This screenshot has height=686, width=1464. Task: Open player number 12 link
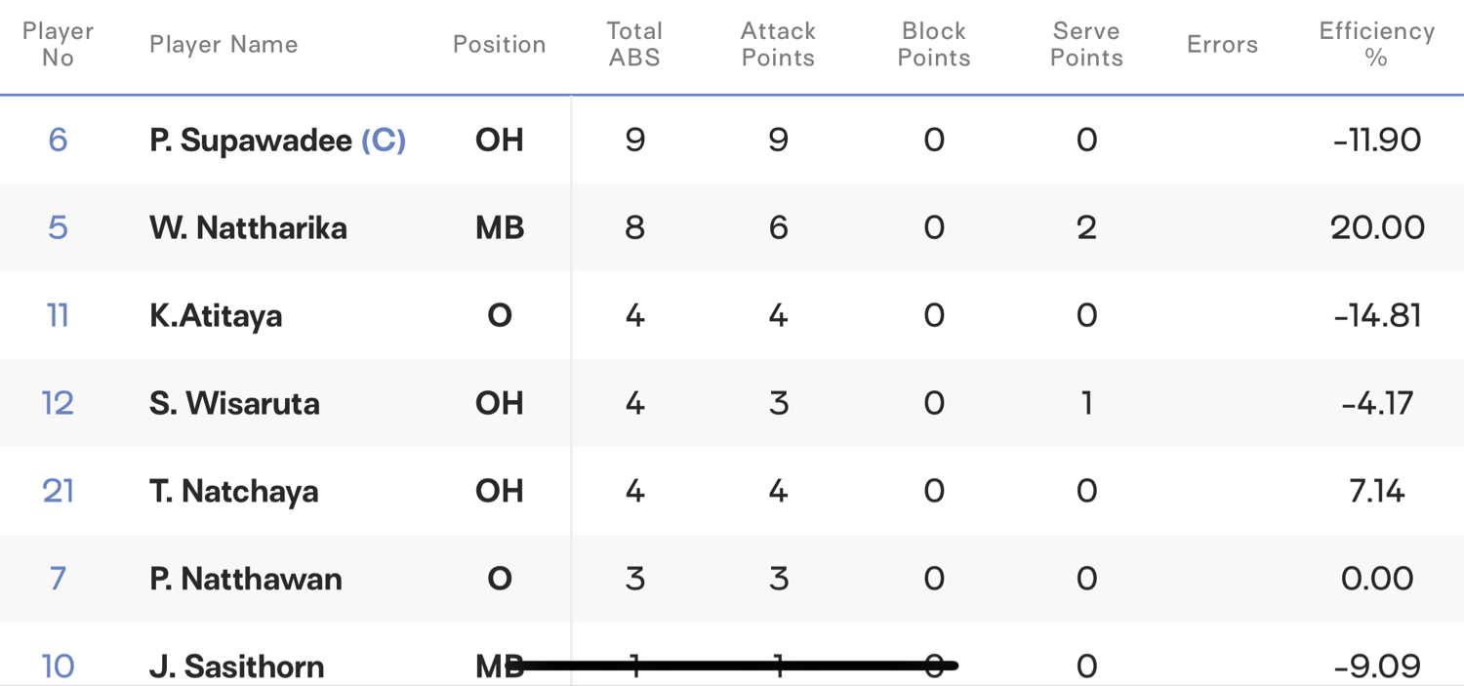point(58,403)
